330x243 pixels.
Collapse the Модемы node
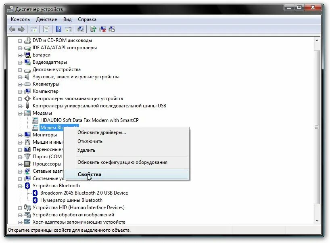(x=20, y=113)
